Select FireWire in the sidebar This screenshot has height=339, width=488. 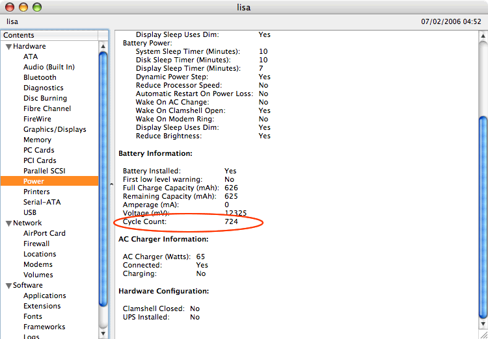tap(37, 119)
